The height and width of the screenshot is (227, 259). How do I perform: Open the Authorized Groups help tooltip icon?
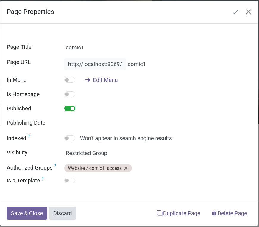55,165
